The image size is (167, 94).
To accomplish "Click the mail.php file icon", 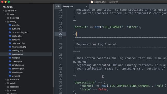I will [x=10, y=58].
